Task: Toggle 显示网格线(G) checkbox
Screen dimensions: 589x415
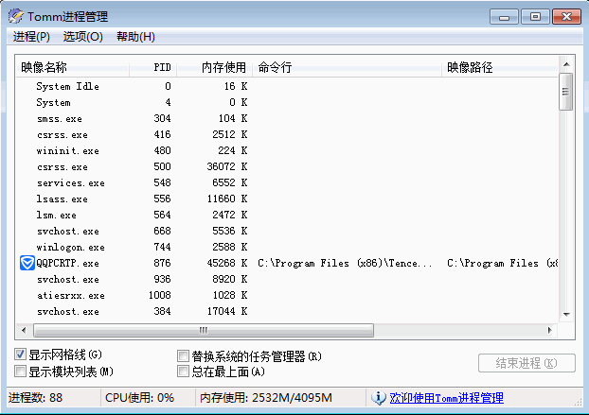Action: (20, 354)
